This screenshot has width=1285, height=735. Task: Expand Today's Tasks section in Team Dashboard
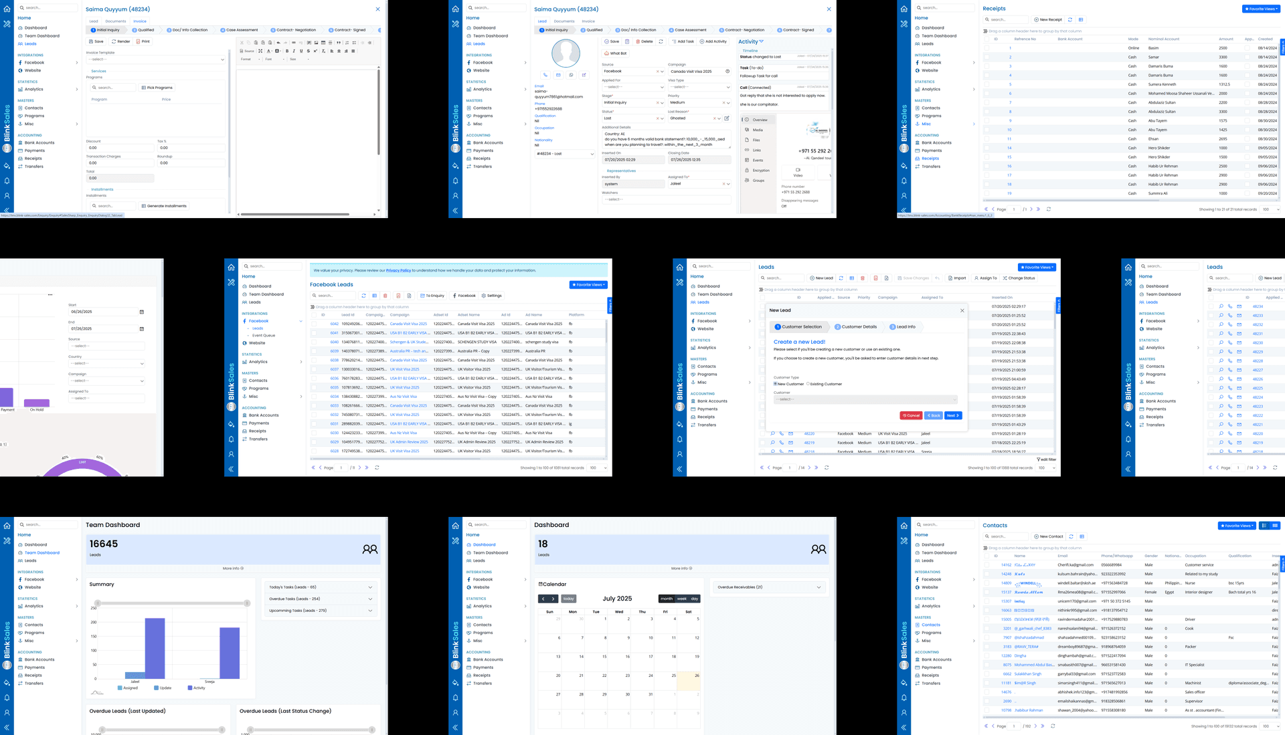(321, 587)
